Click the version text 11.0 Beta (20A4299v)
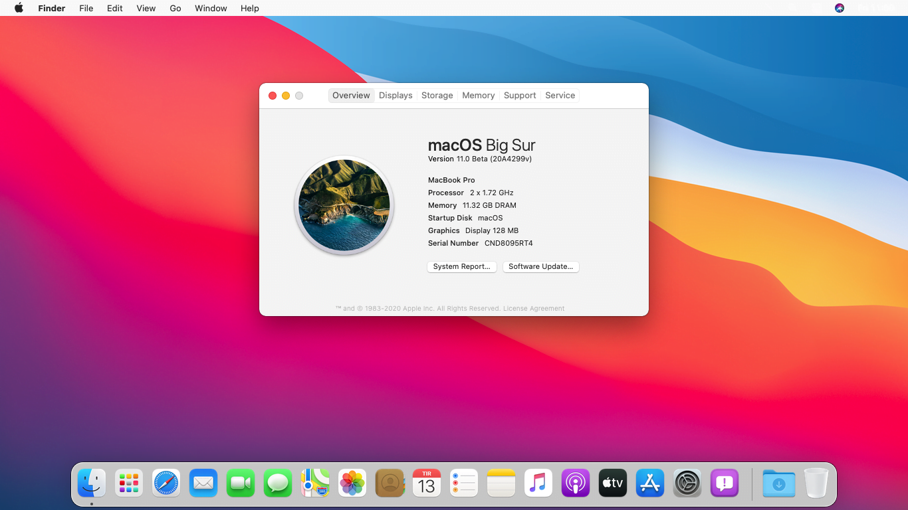This screenshot has height=510, width=908. pyautogui.click(x=494, y=159)
